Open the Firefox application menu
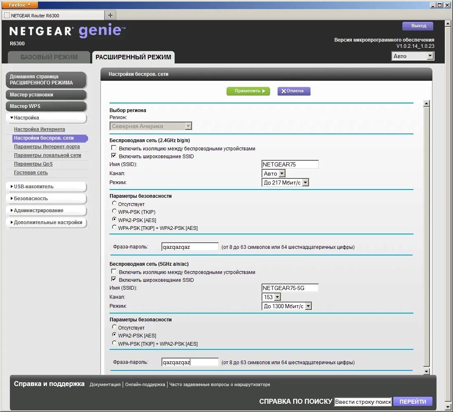Screen dimensions: 453x412 pos(20,5)
